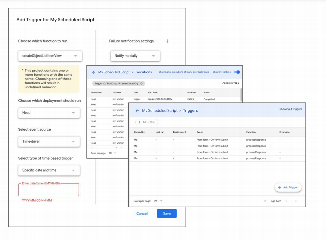Click the Enter date/time input field
326x240 pixels.
(x=49, y=189)
